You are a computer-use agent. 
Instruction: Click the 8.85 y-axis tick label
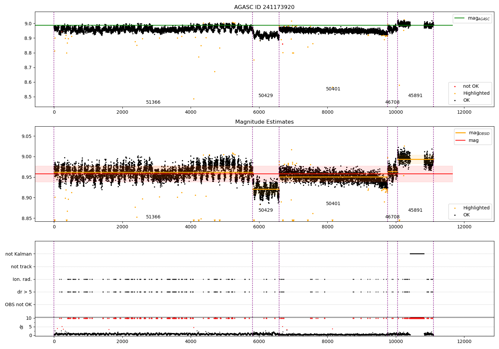click(27, 218)
